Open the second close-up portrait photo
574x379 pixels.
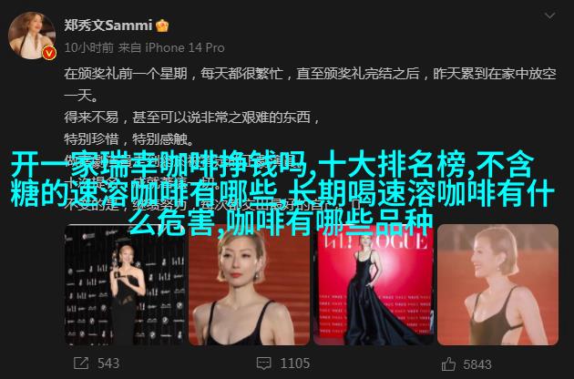tap(249, 285)
